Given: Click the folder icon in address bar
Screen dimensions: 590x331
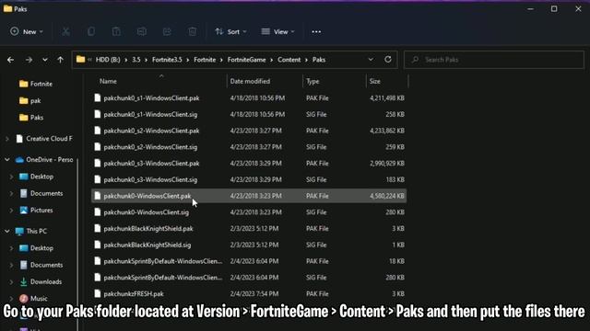Looking at the screenshot, I should point(80,59).
